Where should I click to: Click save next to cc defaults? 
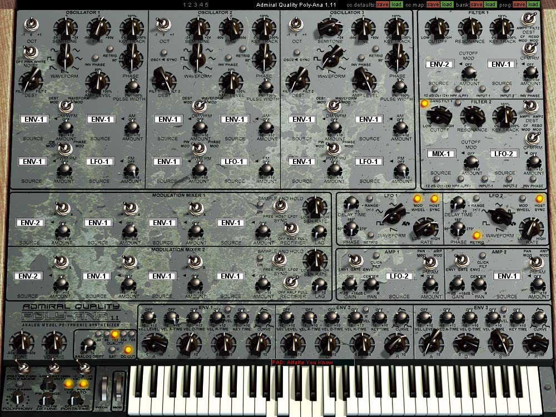coord(383,4)
